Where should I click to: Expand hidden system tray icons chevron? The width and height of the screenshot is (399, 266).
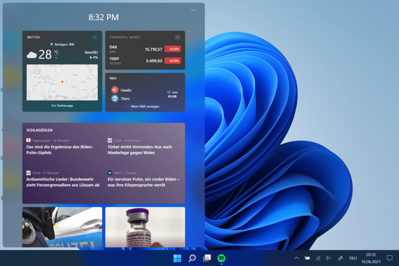(x=297, y=258)
